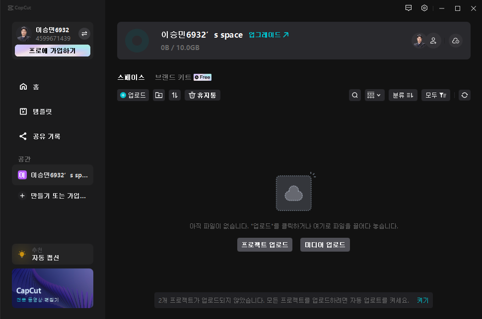
Task: Click the CapCut logo in the title bar
Action: coord(19,7)
